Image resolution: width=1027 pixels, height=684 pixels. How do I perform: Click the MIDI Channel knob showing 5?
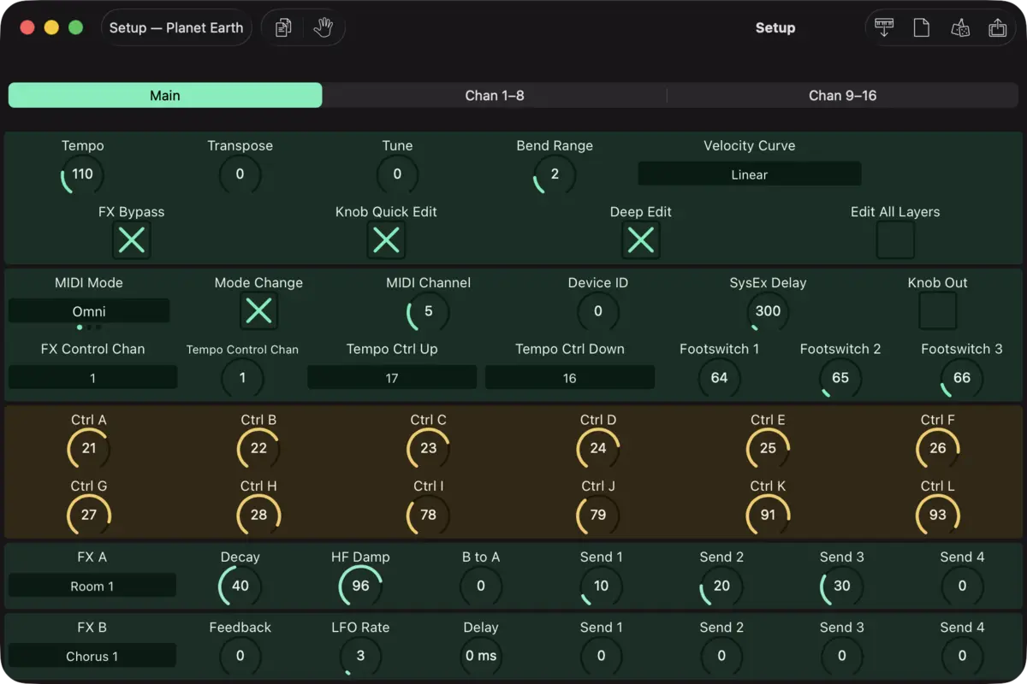(428, 311)
